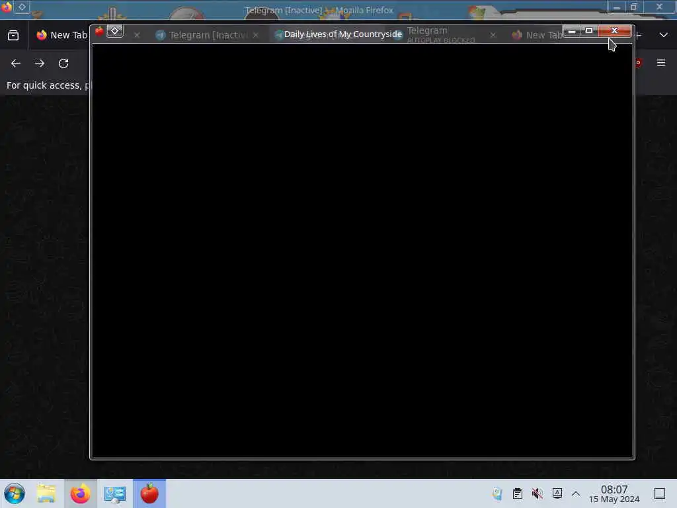Click the muted volume tray icon
The width and height of the screenshot is (677, 508).
537,493
